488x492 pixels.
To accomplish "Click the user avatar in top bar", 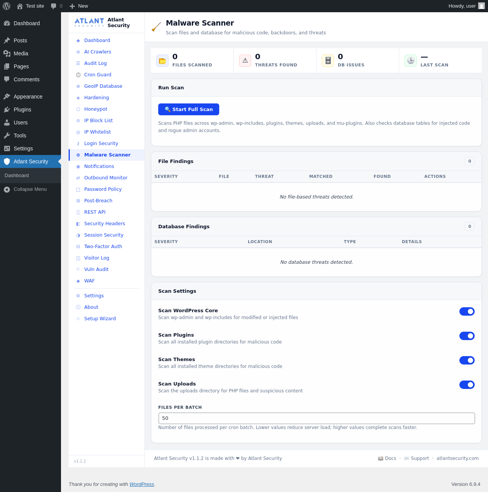I will pos(482,6).
